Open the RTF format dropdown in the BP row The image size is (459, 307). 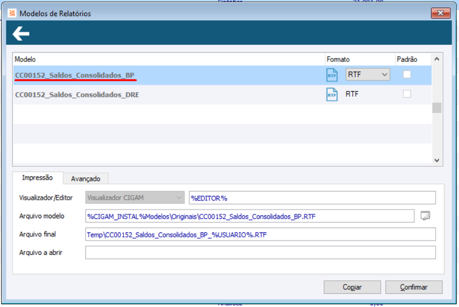pos(368,74)
